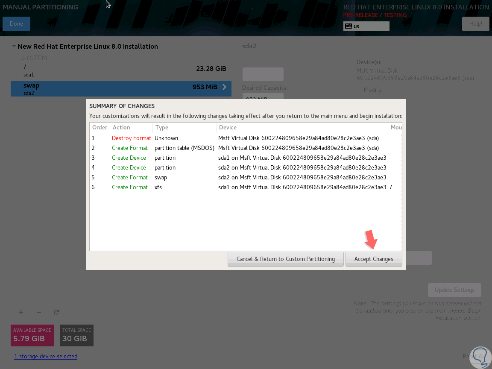
Task: Click the Device column header
Action: coord(302,128)
